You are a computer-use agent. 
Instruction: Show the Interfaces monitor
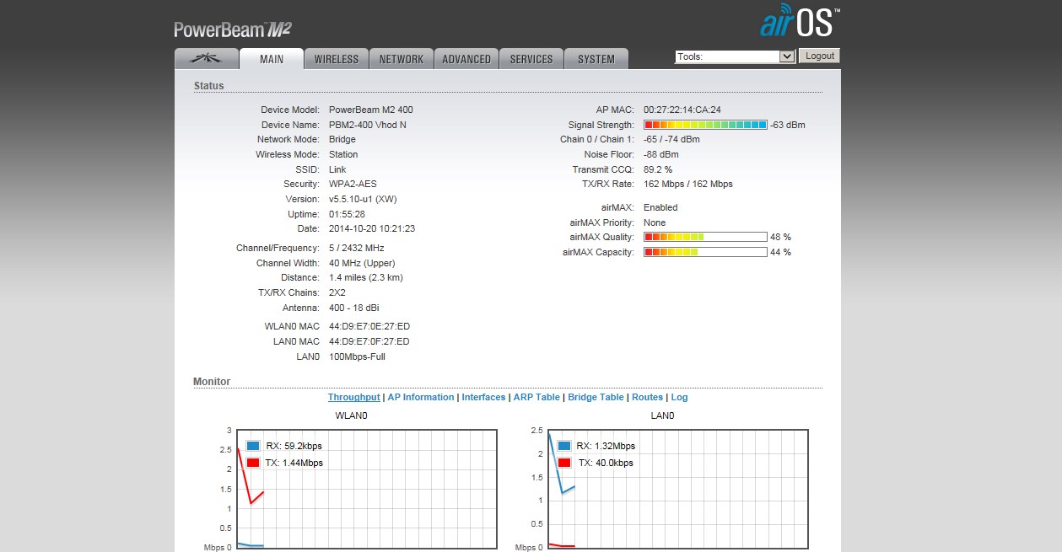(483, 397)
